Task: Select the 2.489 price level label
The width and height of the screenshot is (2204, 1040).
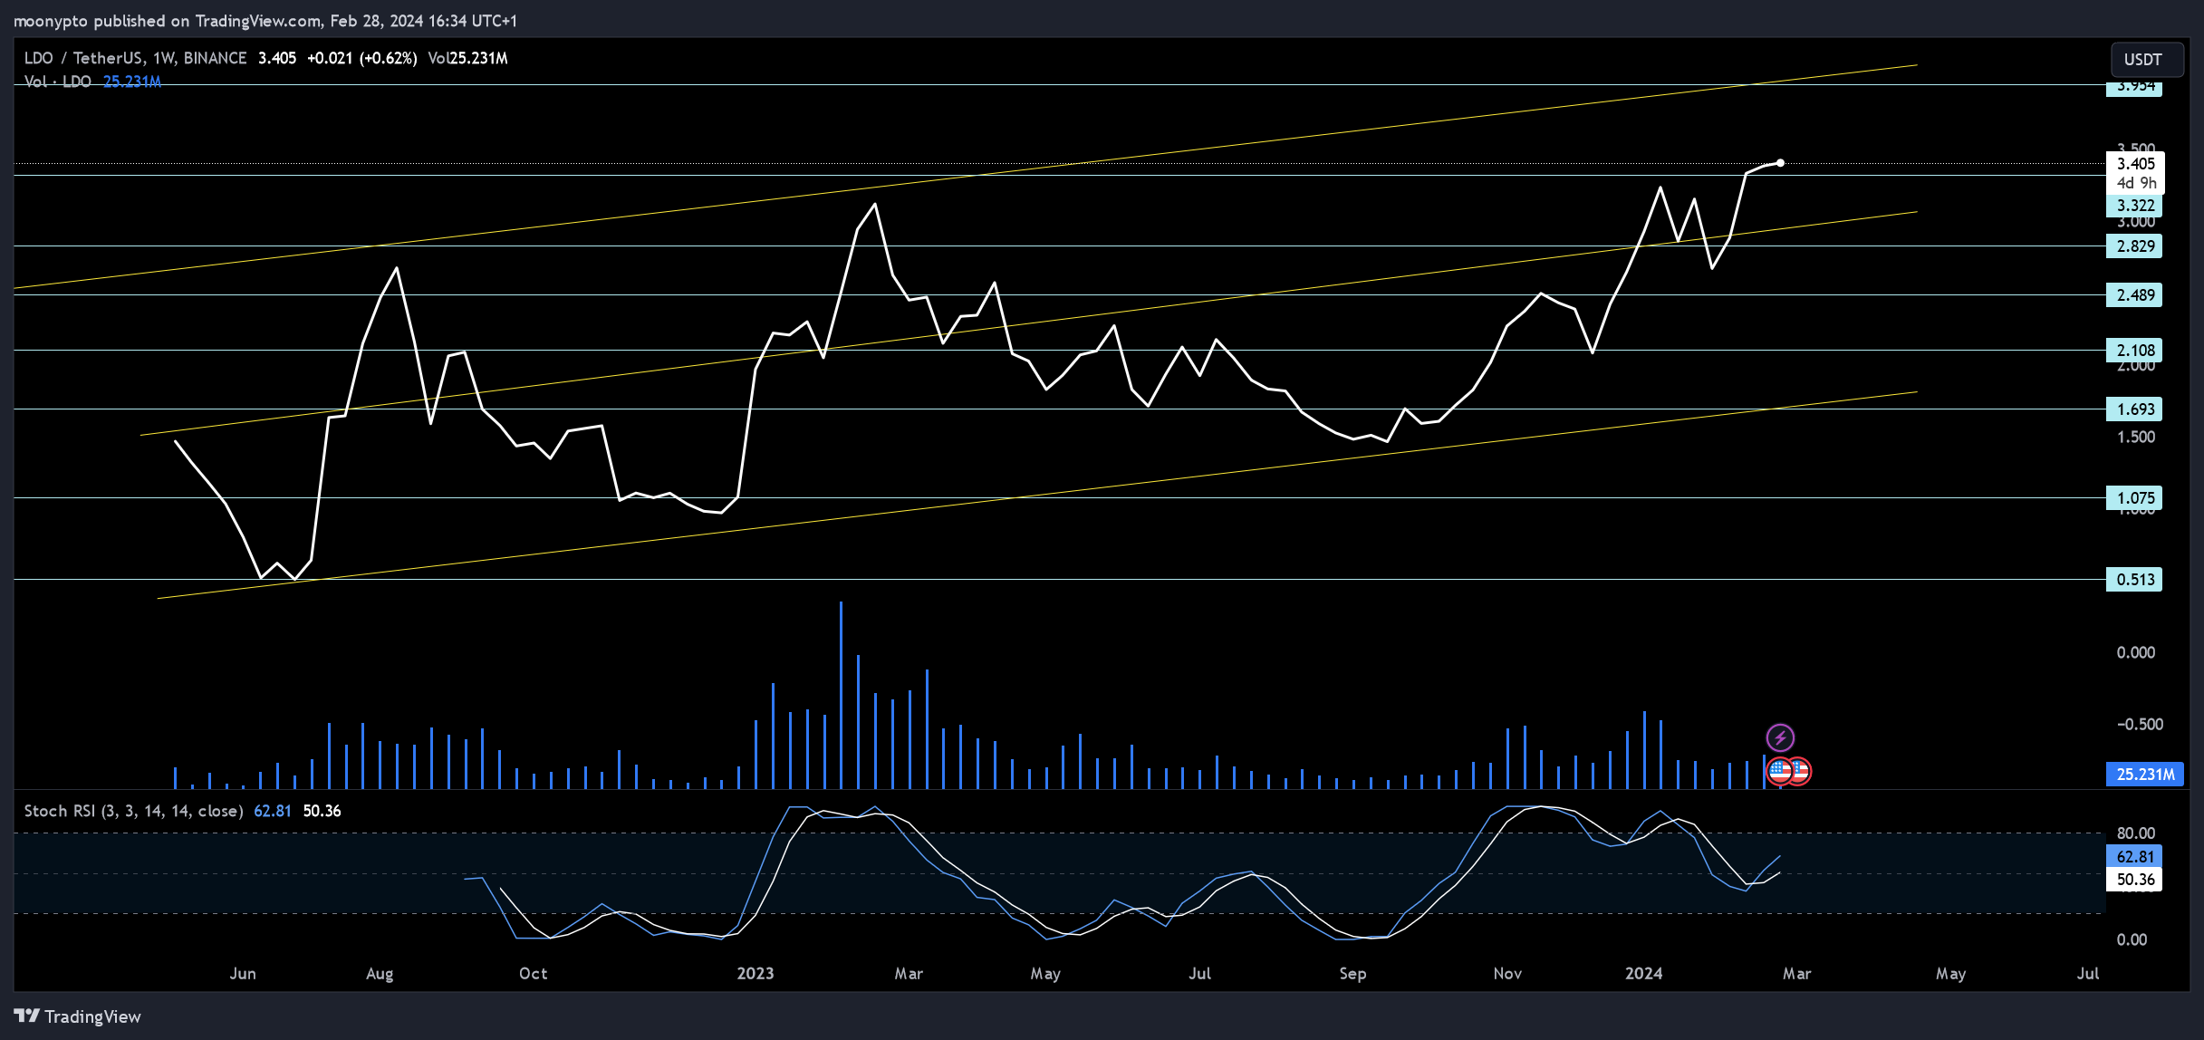Action: [x=2134, y=295]
